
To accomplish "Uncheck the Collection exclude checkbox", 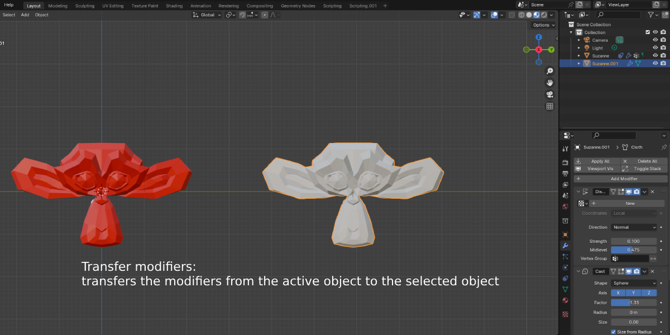I will click(648, 32).
